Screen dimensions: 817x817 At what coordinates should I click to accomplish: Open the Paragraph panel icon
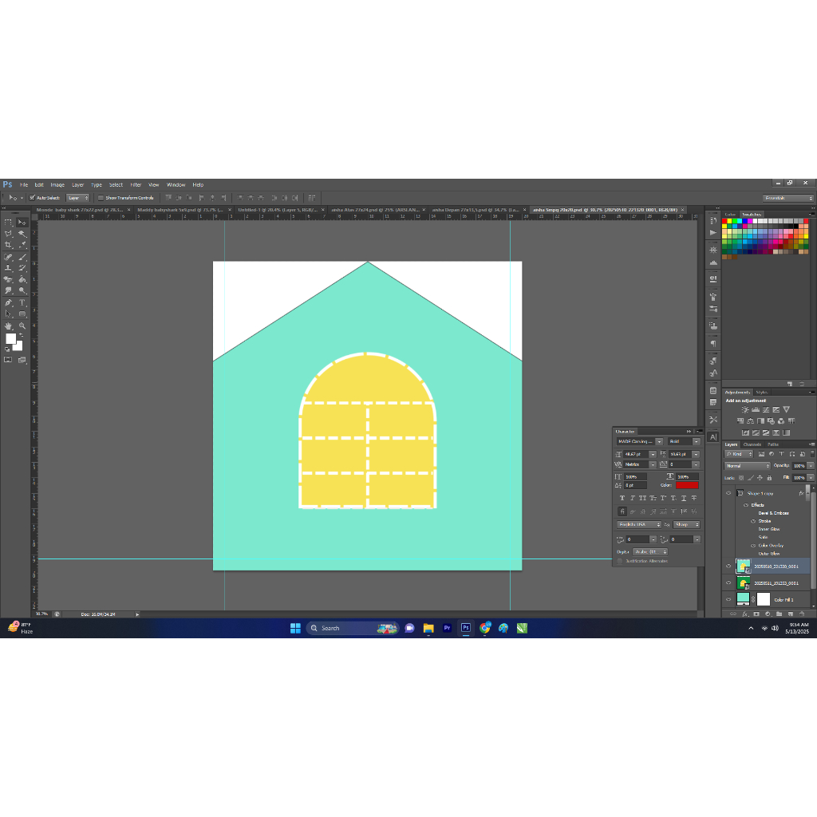713,343
